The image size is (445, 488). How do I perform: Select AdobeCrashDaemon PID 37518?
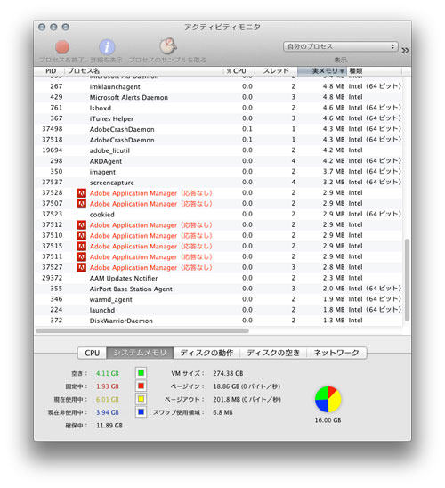218,140
